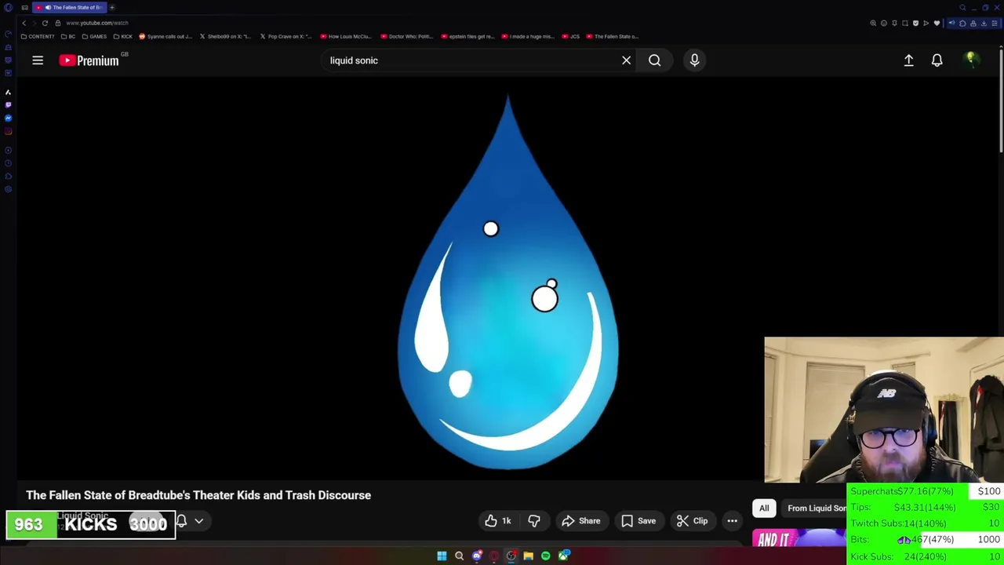Open the JCS bookmark
Image resolution: width=1004 pixels, height=565 pixels.
click(570, 36)
